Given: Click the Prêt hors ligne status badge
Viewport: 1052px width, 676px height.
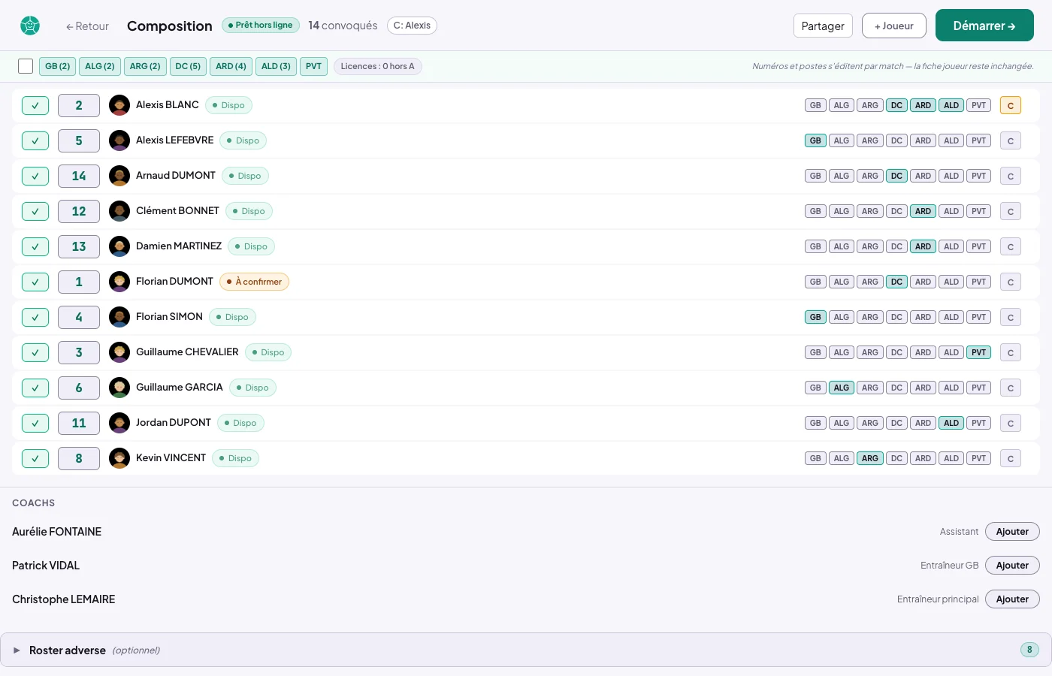Looking at the screenshot, I should (261, 26).
